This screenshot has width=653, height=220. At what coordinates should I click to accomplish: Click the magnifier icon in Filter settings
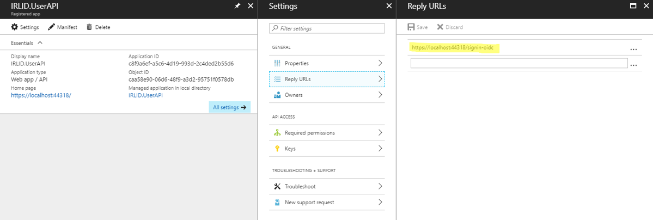[x=275, y=28]
